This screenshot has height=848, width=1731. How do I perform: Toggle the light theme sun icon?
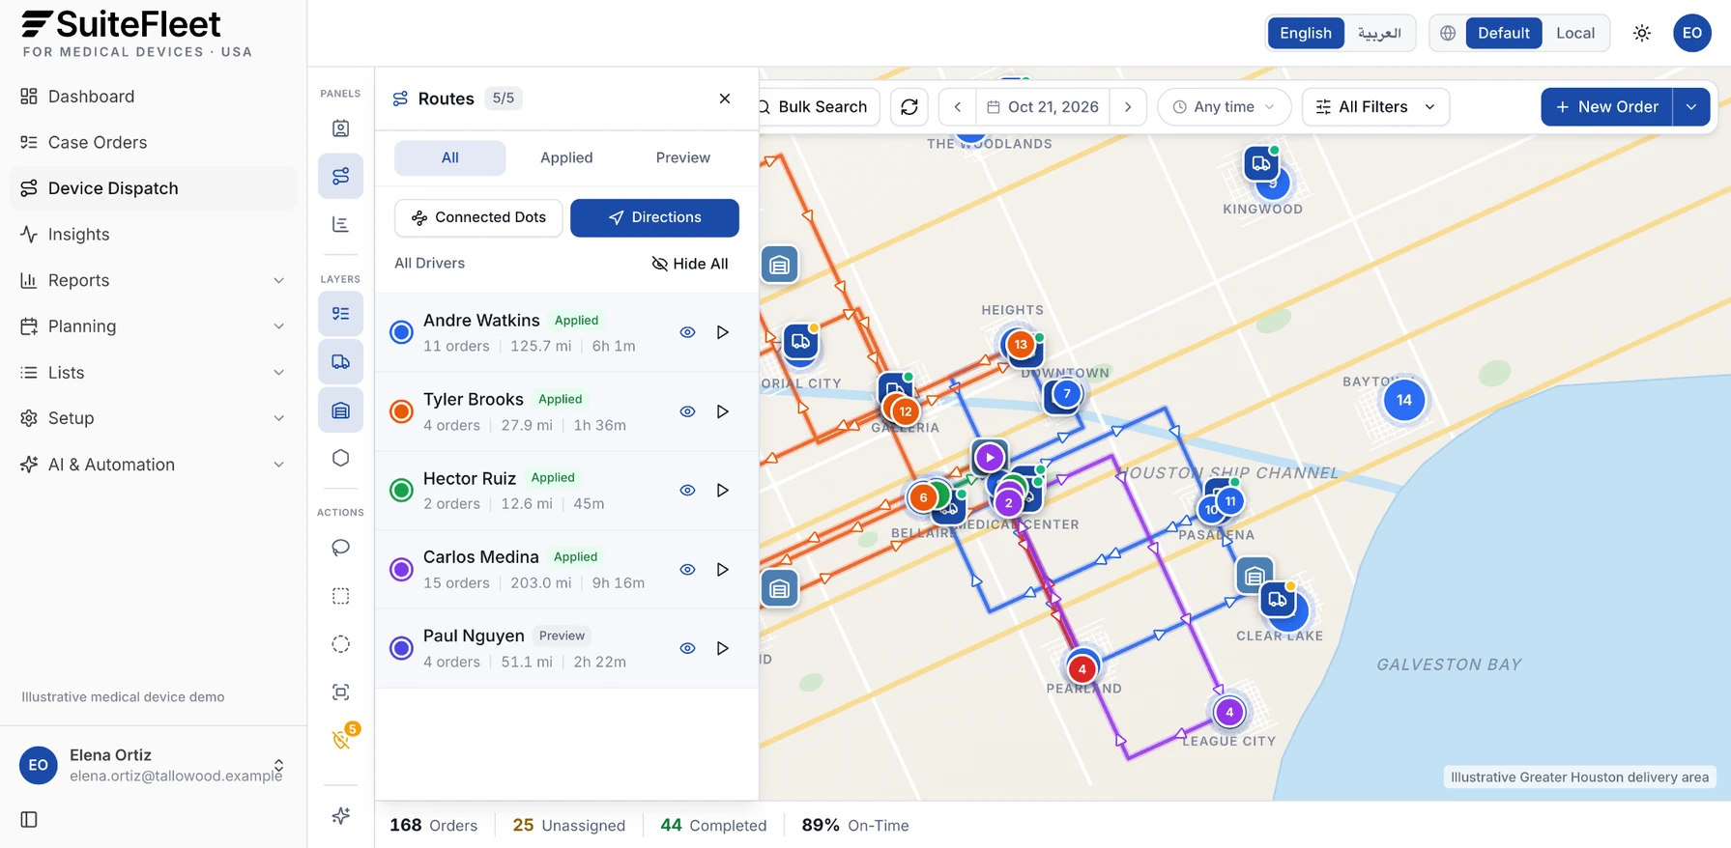tap(1642, 33)
